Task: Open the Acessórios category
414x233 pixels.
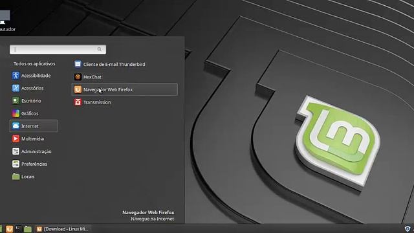Action: pos(34,88)
